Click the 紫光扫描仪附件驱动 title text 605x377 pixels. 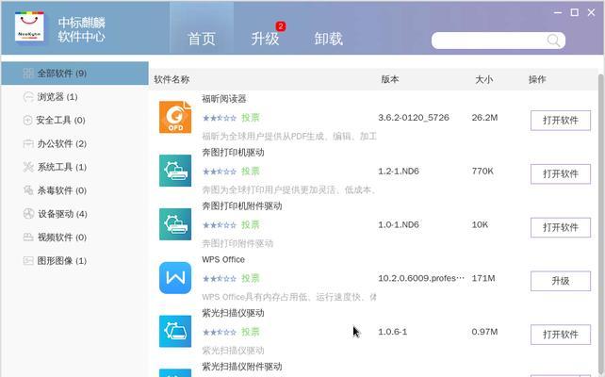click(x=242, y=367)
